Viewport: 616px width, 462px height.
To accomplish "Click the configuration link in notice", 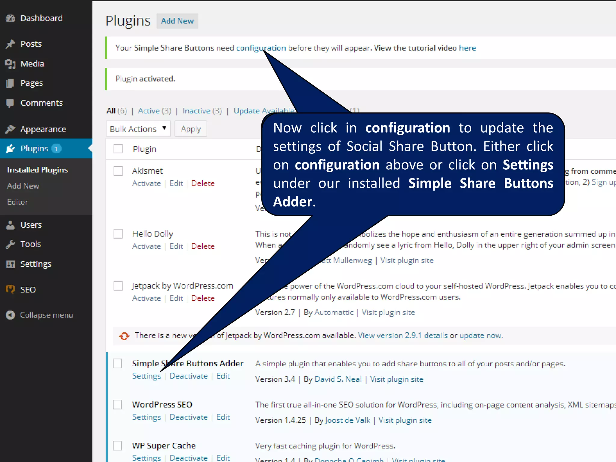I will (x=261, y=48).
